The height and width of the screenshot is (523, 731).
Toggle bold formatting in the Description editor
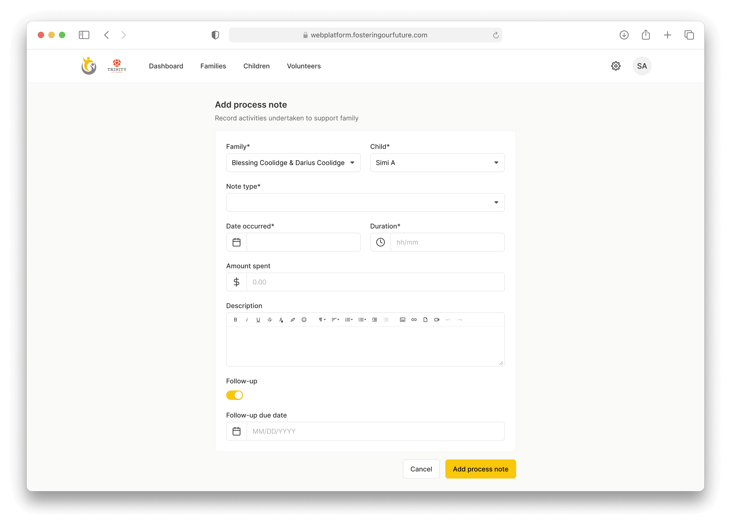(x=235, y=319)
